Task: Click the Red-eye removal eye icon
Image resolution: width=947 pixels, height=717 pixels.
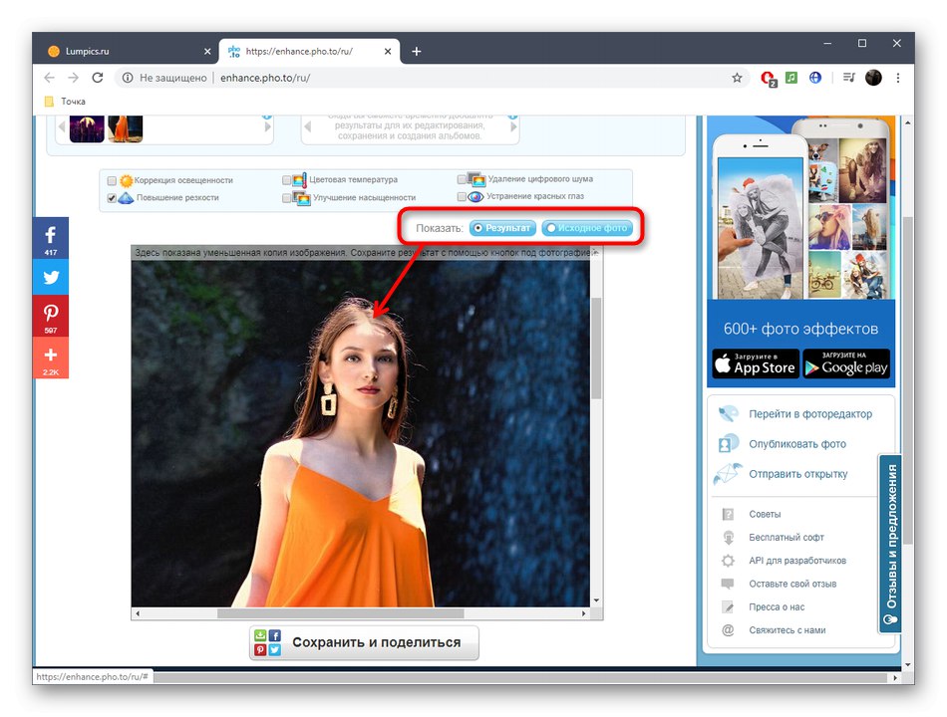Action: pos(475,196)
